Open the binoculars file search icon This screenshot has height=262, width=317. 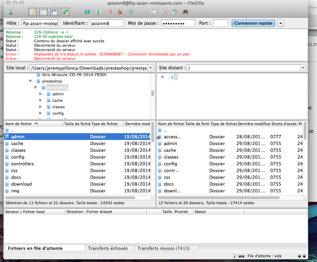186,12
